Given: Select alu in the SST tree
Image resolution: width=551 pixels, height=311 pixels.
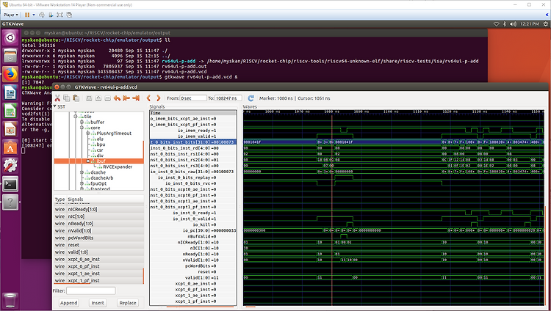Looking at the screenshot, I should (x=100, y=139).
